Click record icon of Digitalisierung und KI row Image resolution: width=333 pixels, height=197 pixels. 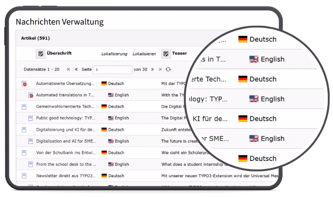click(24, 130)
